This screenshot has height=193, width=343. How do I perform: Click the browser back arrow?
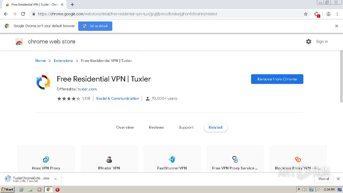click(6, 14)
